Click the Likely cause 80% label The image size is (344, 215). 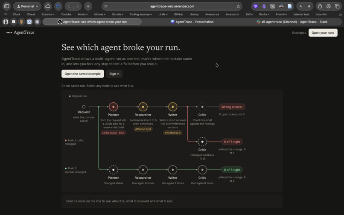(113, 133)
